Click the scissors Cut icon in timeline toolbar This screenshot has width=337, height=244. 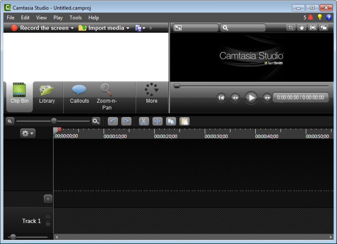coord(144,121)
